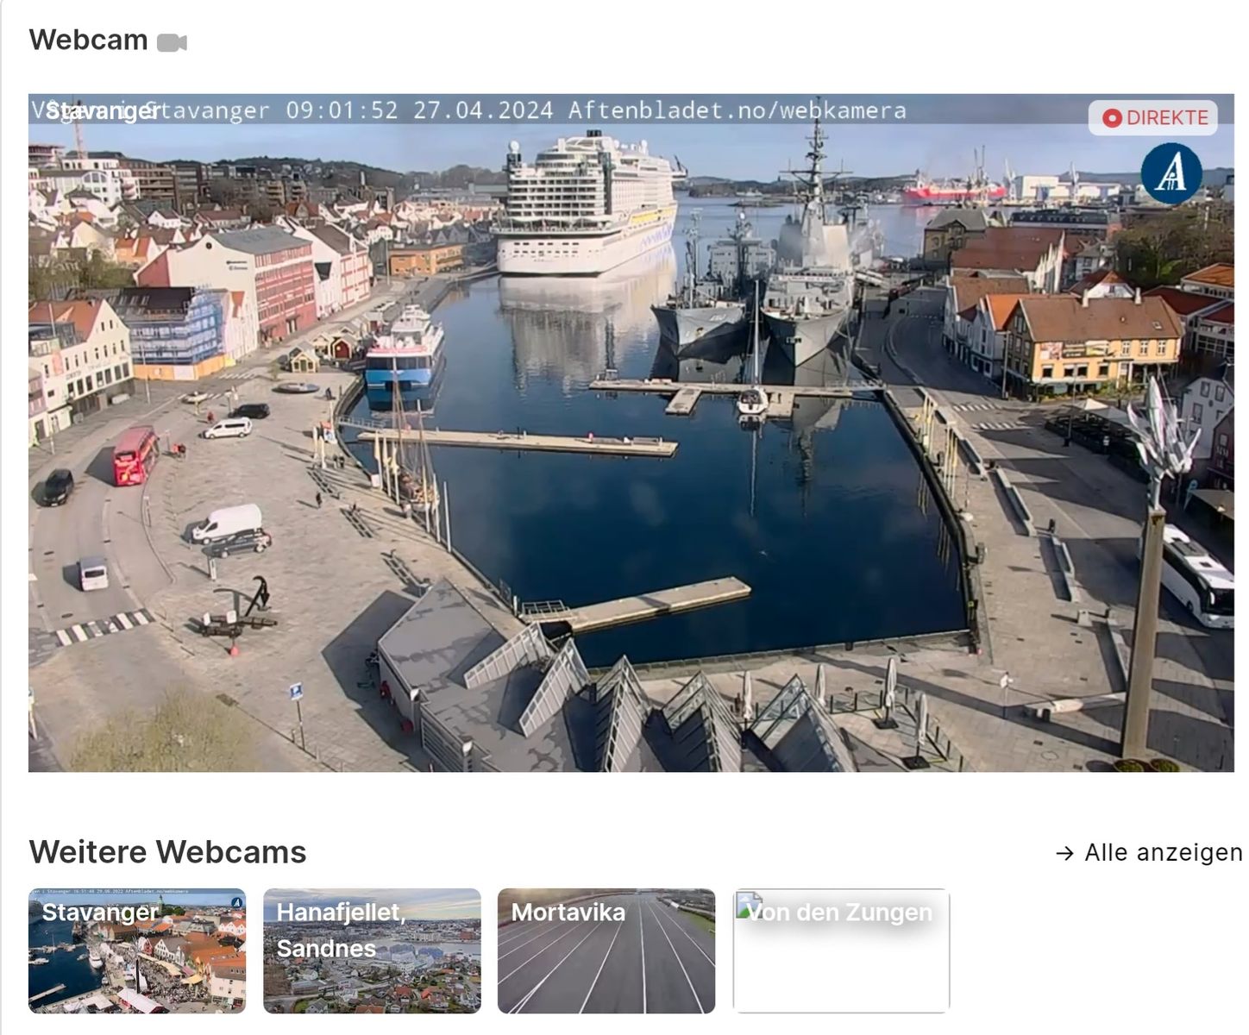Click the round Aftenbladet logo on the feed
Viewport: 1249px width, 1035px height.
(1171, 173)
